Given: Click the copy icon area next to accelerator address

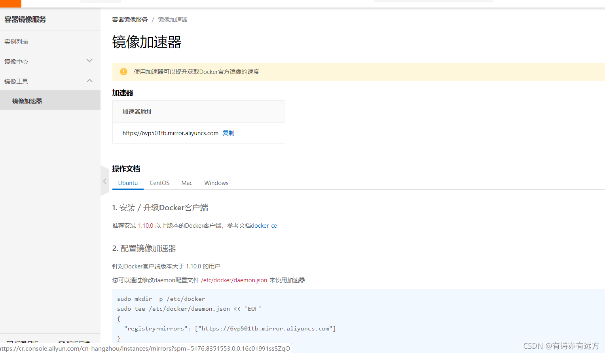Looking at the screenshot, I should tap(228, 133).
